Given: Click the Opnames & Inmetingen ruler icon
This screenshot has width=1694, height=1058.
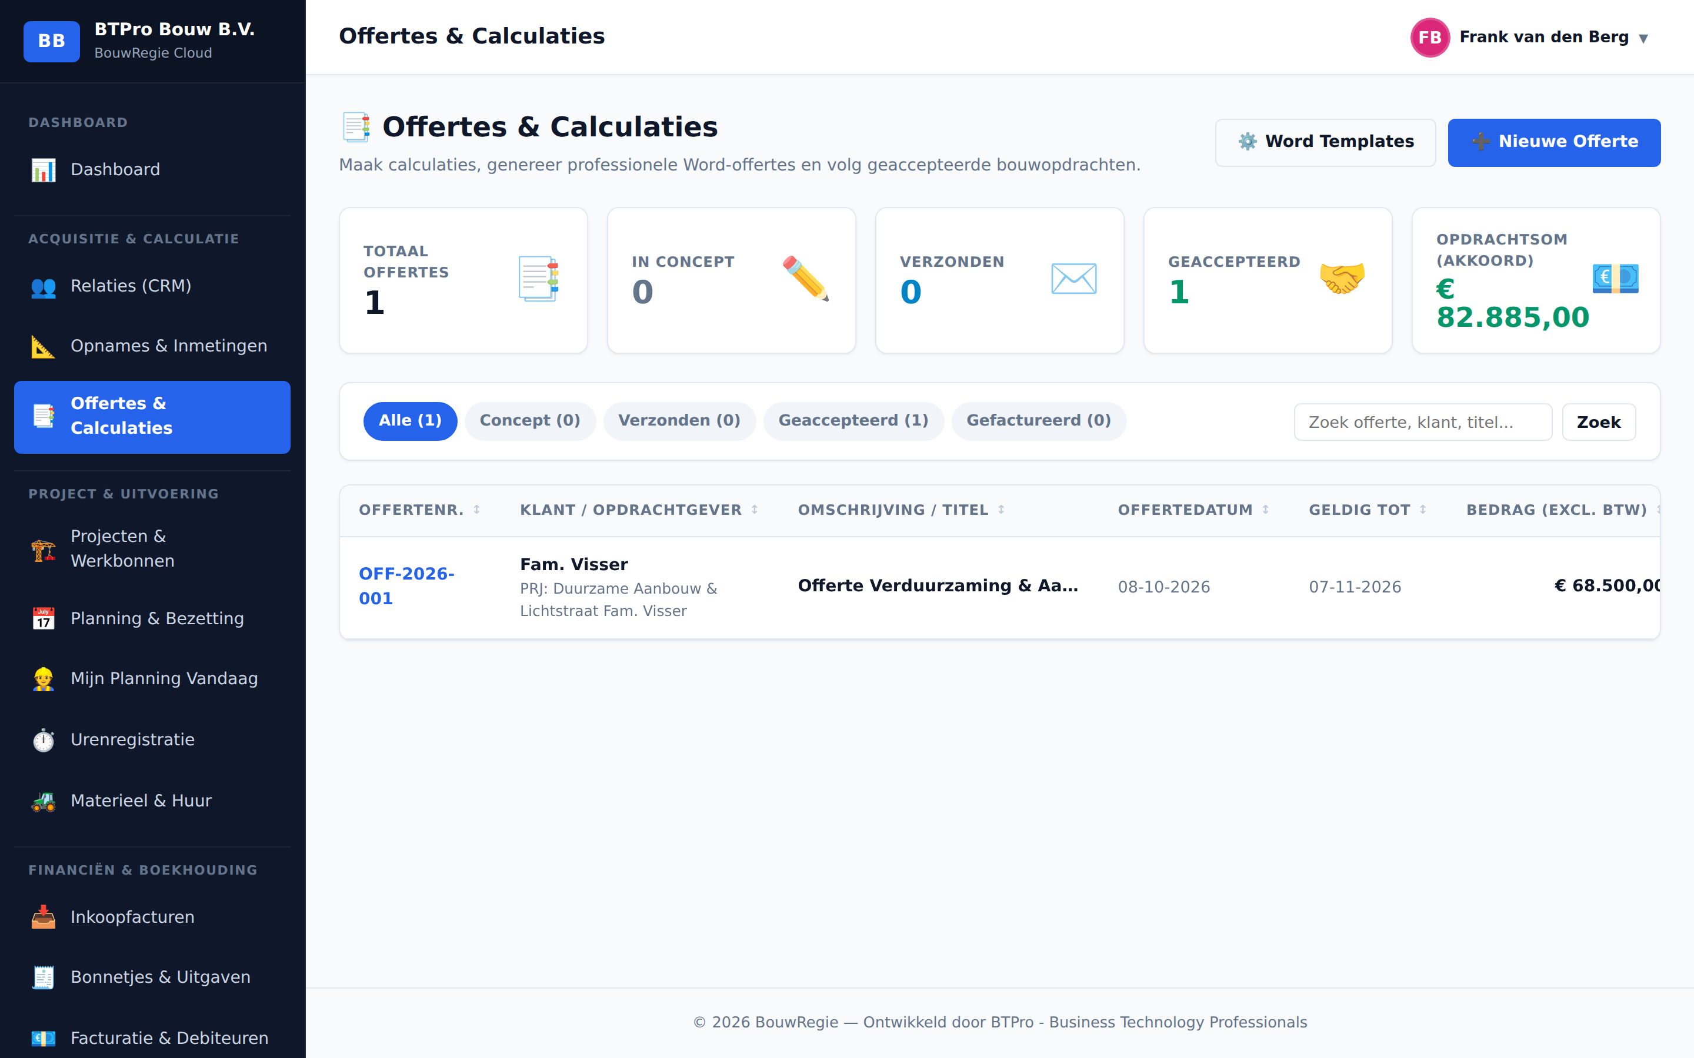Looking at the screenshot, I should click(44, 346).
